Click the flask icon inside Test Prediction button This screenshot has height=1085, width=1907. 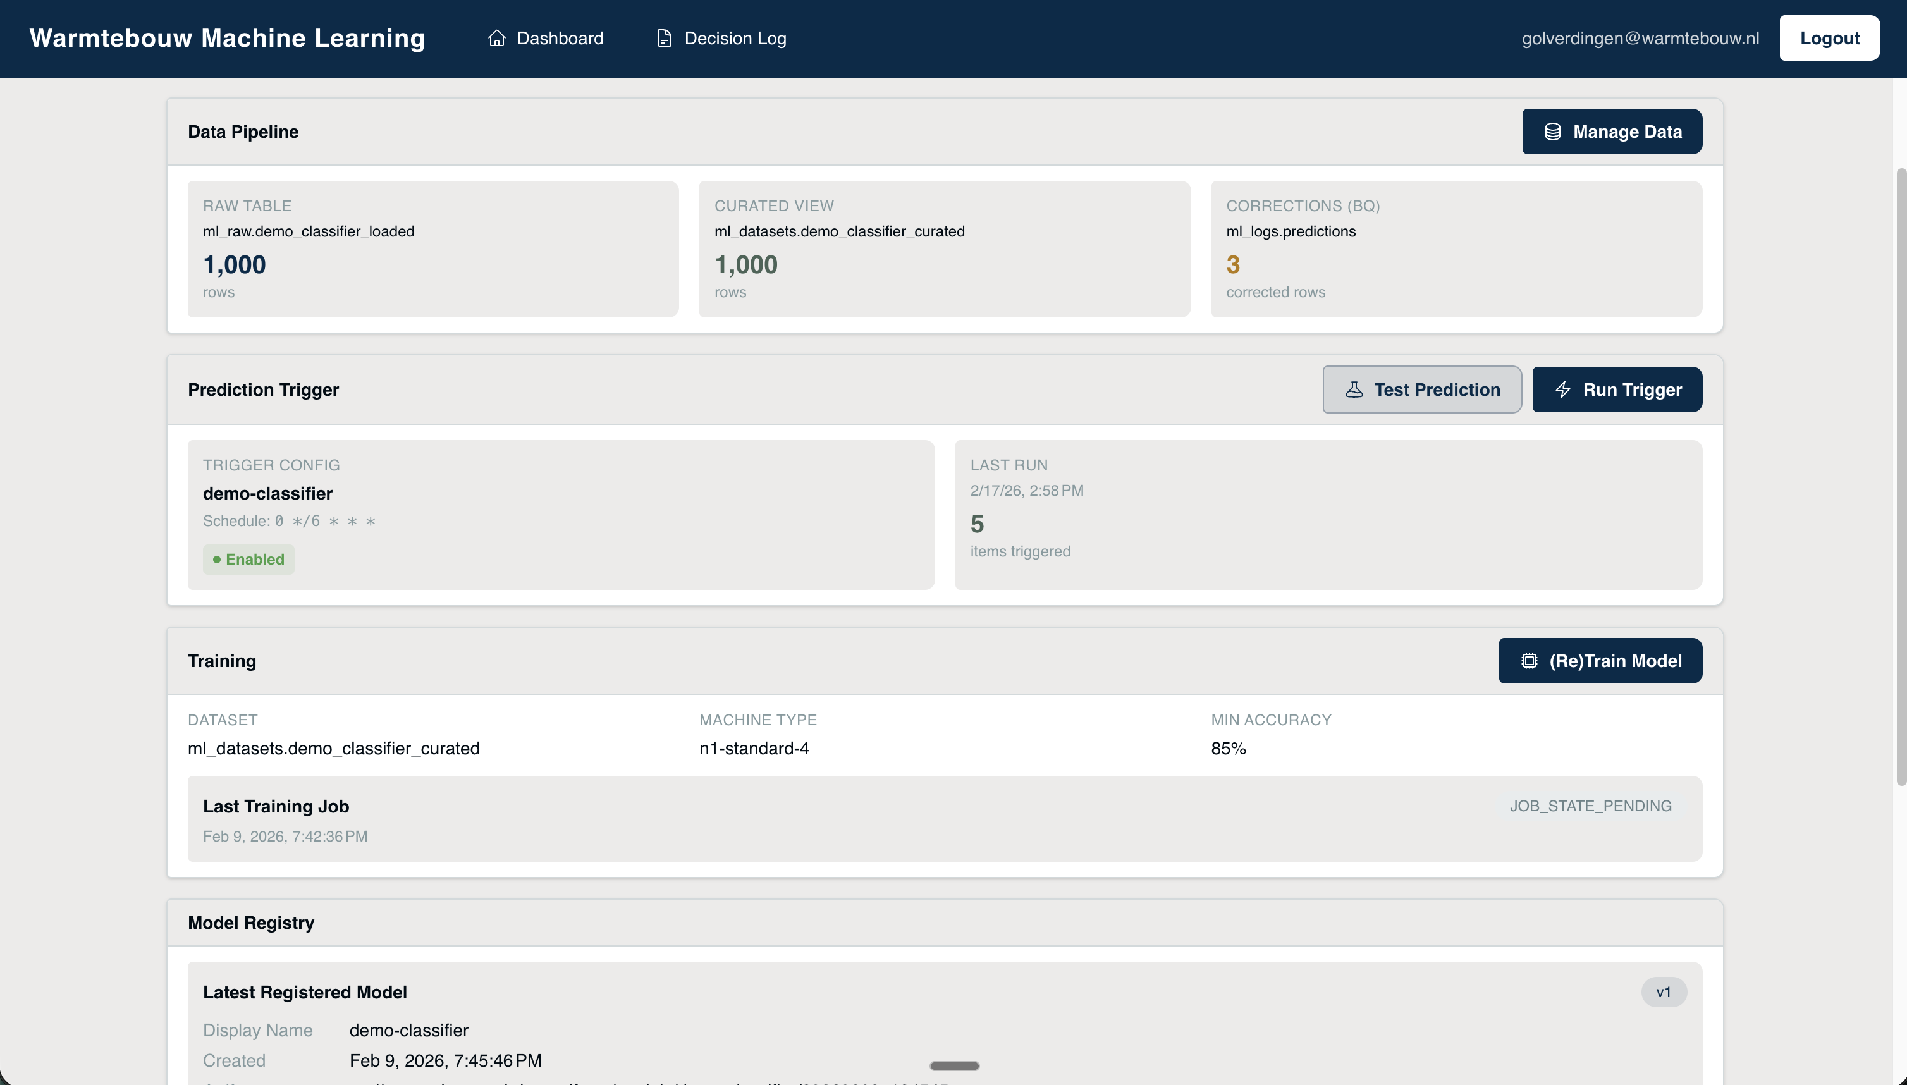click(x=1355, y=389)
